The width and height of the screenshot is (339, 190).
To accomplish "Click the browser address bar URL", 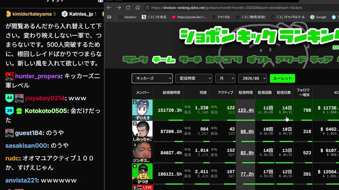I will [x=227, y=8].
